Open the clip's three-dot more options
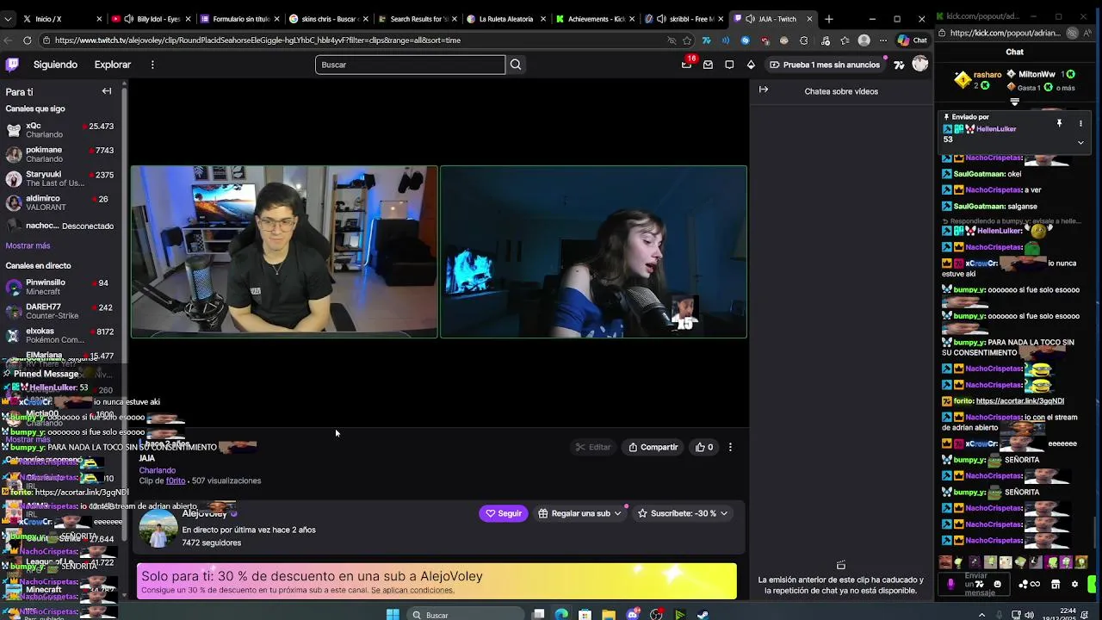 tap(730, 447)
